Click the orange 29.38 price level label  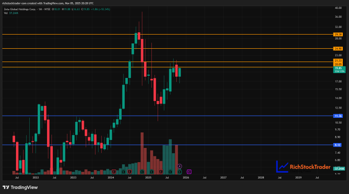[x=337, y=34]
